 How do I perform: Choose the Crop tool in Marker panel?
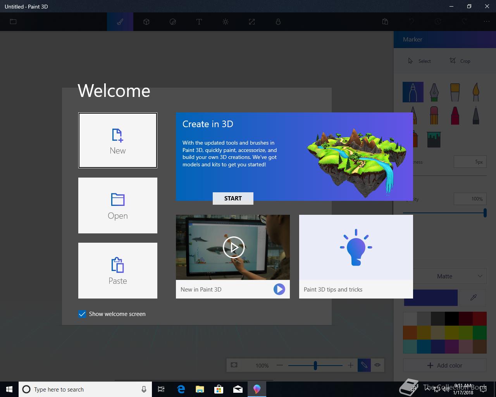click(x=460, y=61)
